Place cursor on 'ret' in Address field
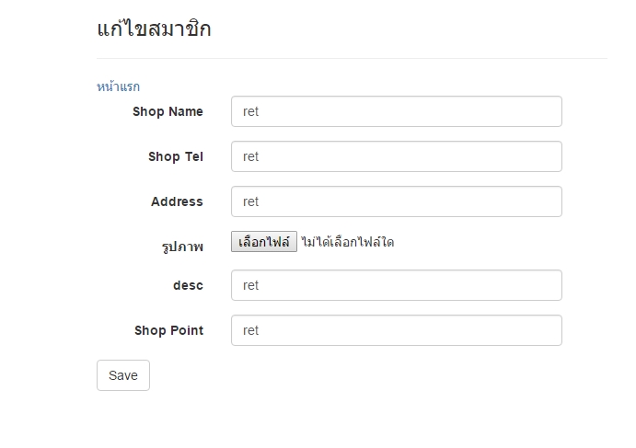This screenshot has width=636, height=448. pos(250,201)
